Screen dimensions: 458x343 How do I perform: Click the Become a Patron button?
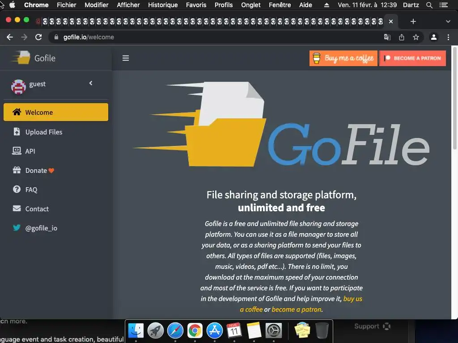pos(412,58)
